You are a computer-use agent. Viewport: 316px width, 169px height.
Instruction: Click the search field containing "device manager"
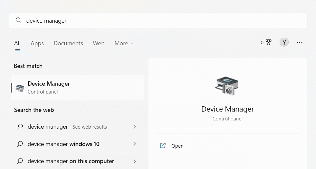pos(158,21)
